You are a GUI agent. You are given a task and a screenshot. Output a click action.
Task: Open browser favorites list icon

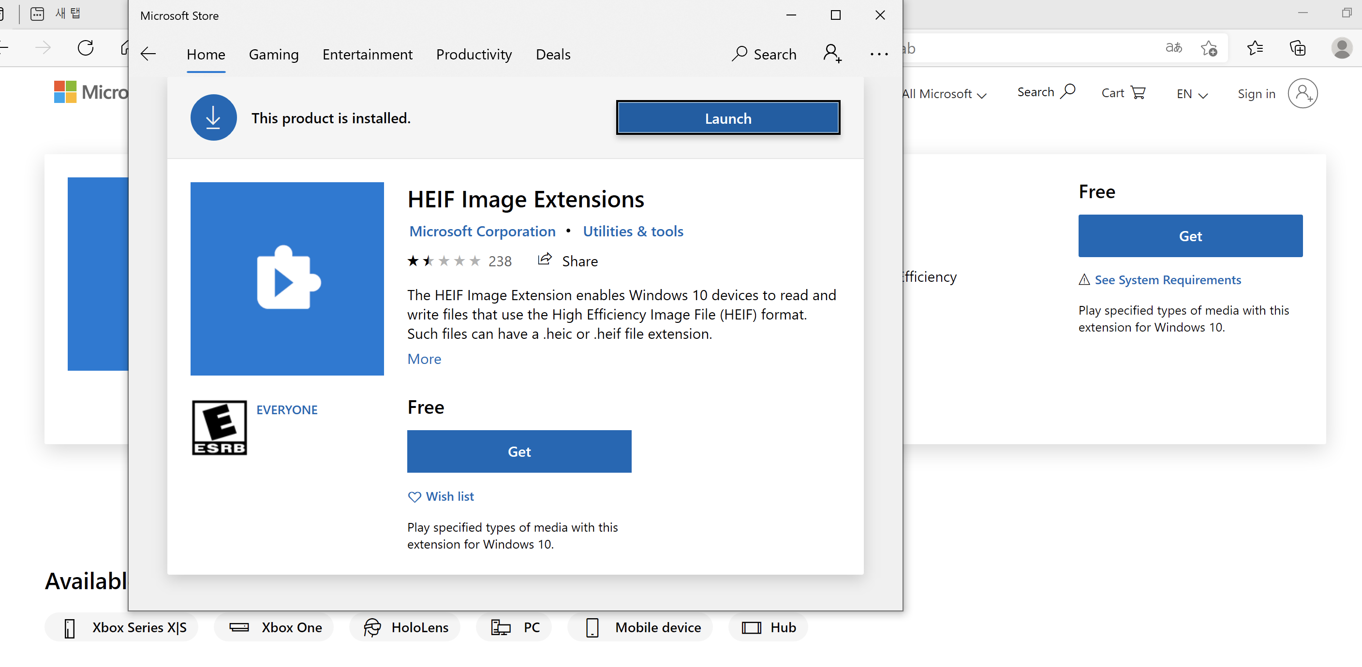click(1255, 48)
